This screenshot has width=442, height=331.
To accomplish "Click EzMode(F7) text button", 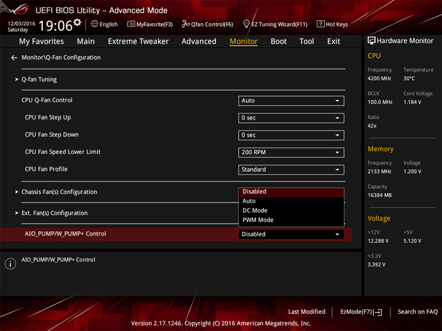I will 356,312.
